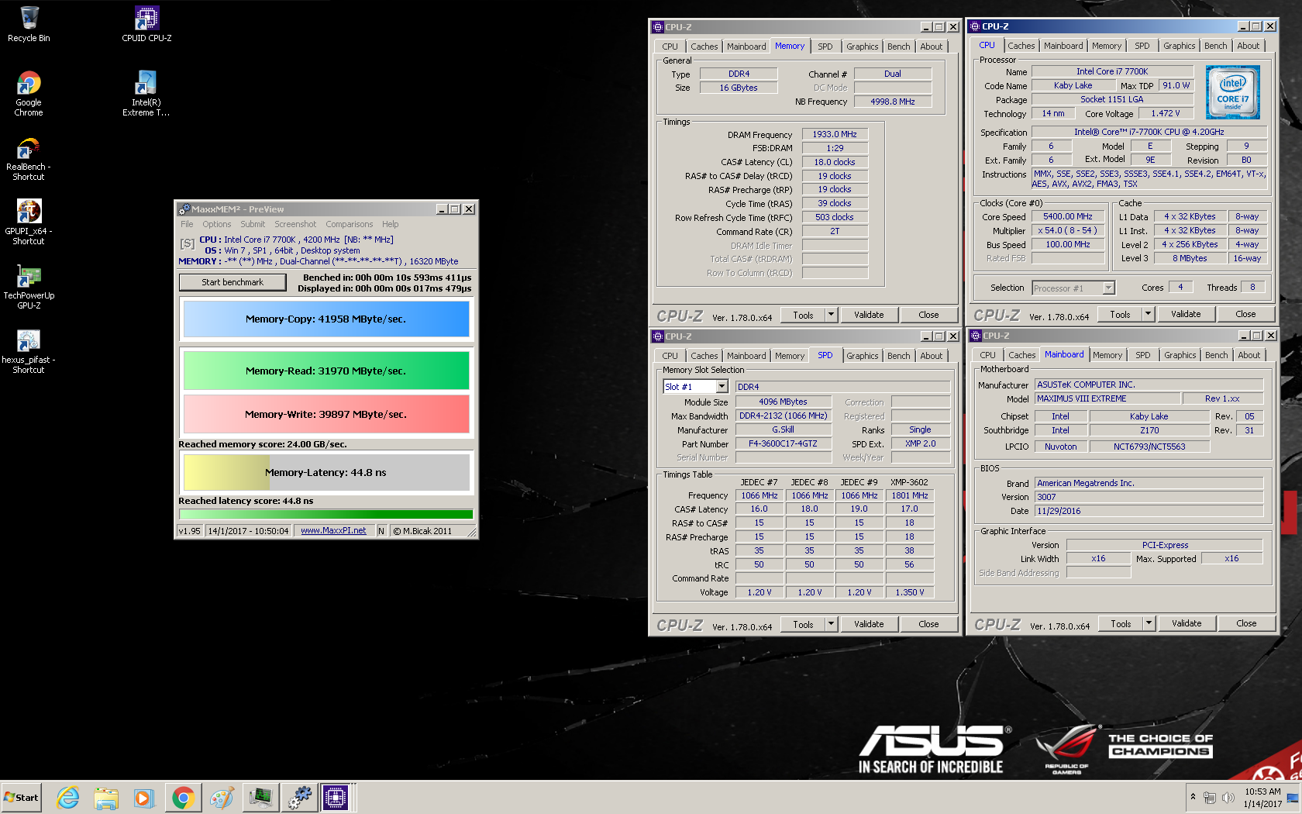This screenshot has width=1302, height=814.
Task: Launch Internet Explorer from the taskbar
Action: 68,798
